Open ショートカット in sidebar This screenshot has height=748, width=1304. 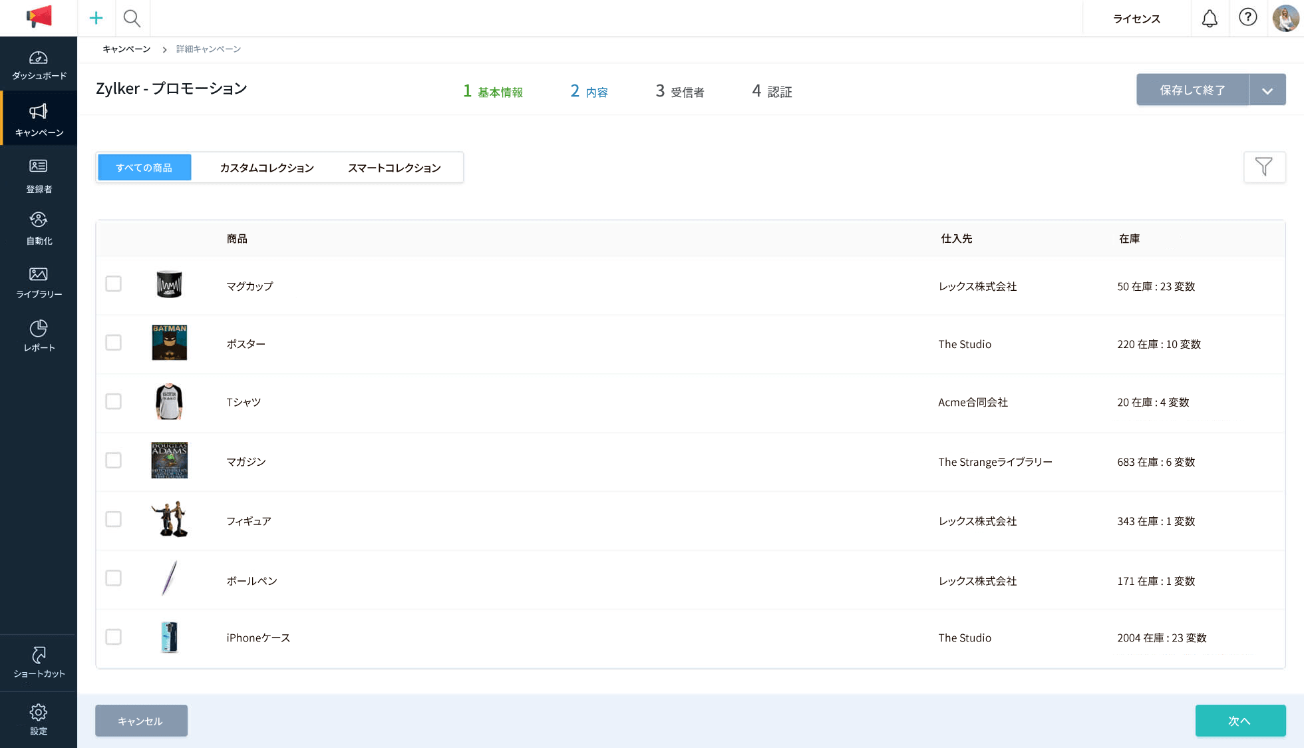(39, 662)
